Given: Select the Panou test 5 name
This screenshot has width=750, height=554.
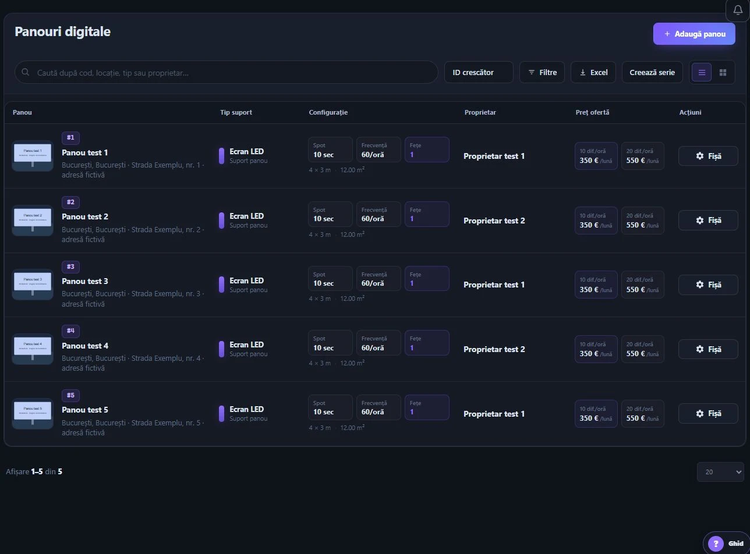Looking at the screenshot, I should [x=85, y=410].
